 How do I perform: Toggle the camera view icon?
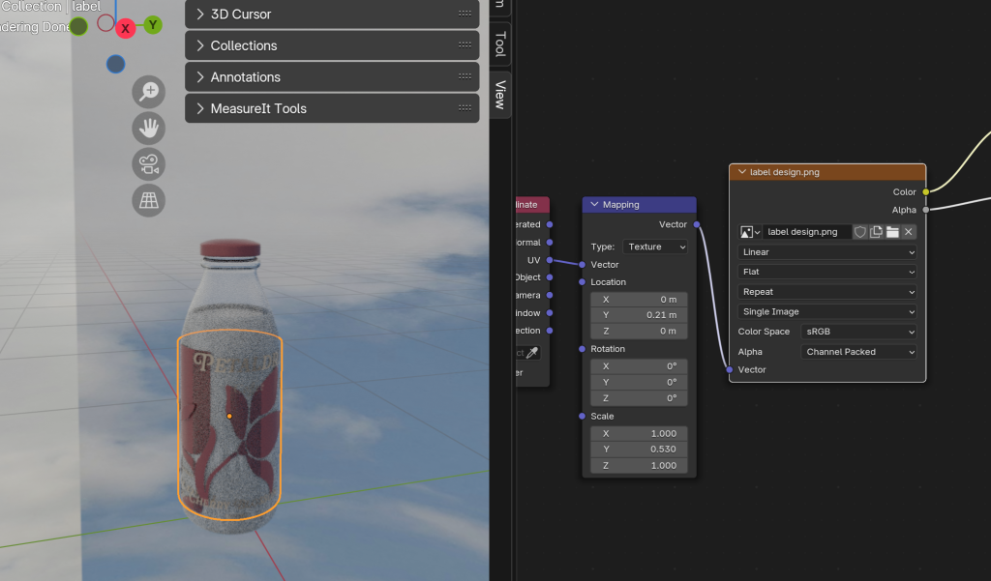click(x=149, y=164)
